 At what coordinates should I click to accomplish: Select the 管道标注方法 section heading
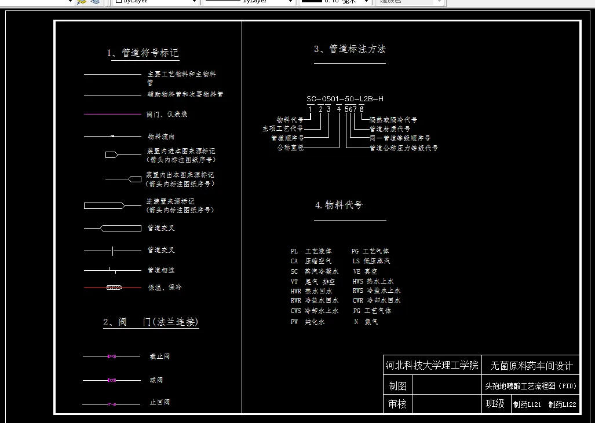(350, 50)
